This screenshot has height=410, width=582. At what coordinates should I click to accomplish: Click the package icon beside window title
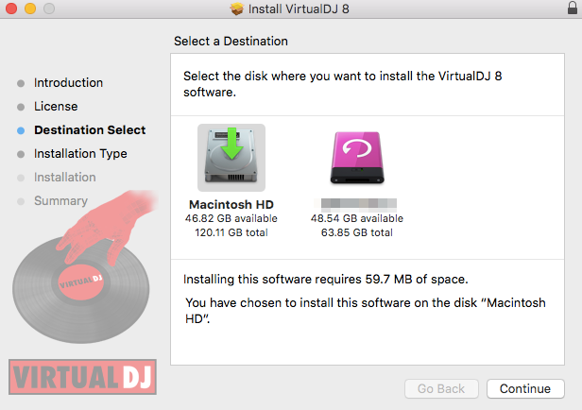236,9
